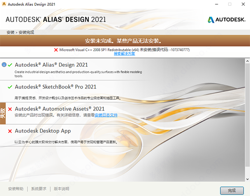250x196 pixels.
Task: Click the blue info icon beside Alias Design 2021
Action: [4, 65]
